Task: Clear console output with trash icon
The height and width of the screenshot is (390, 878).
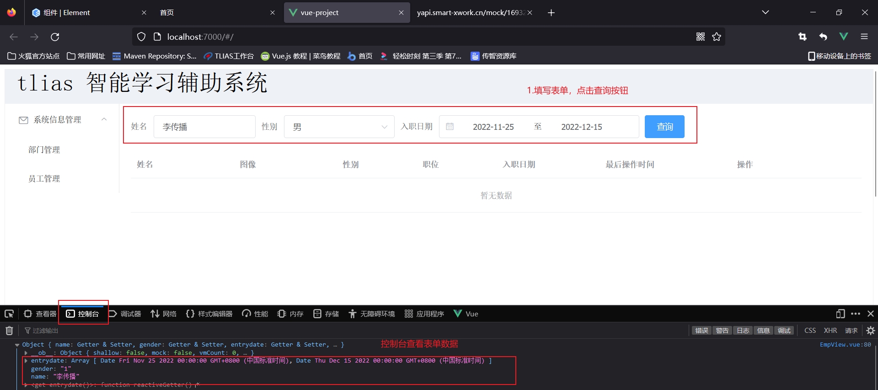Action: coord(9,331)
